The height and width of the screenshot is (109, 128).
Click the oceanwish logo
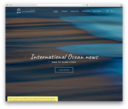26,11
